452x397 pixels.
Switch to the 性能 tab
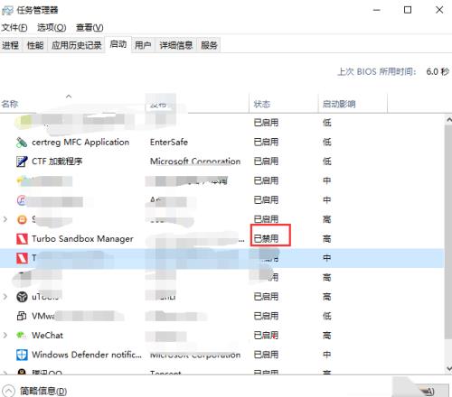click(35, 45)
